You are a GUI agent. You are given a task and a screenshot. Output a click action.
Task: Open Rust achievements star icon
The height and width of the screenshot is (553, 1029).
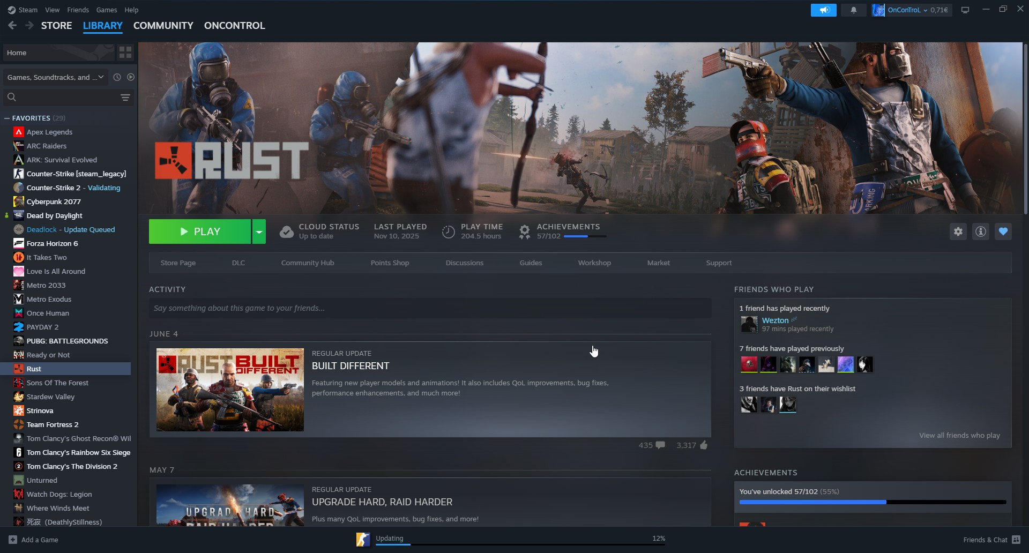(x=525, y=231)
